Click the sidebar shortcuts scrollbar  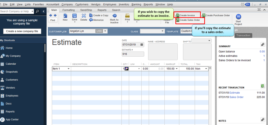point(45,48)
